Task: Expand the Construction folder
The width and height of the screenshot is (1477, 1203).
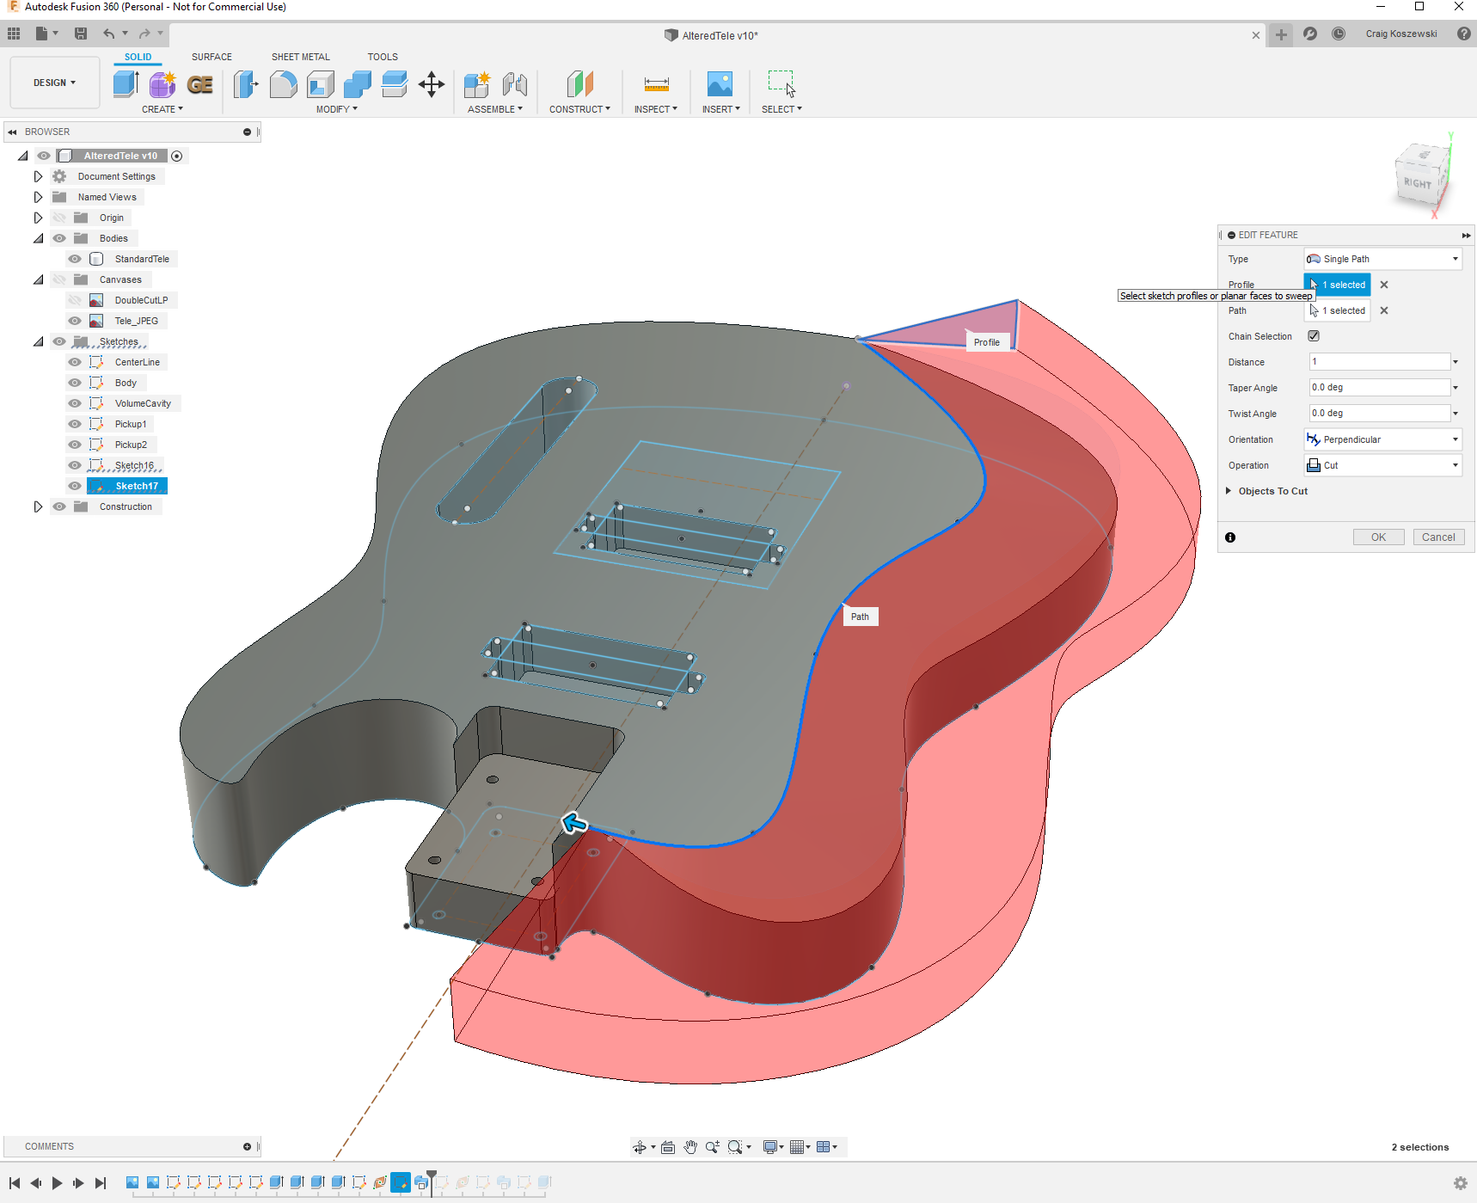Action: click(x=38, y=506)
